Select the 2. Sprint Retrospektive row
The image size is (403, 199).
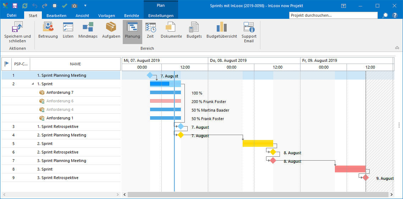click(61, 152)
